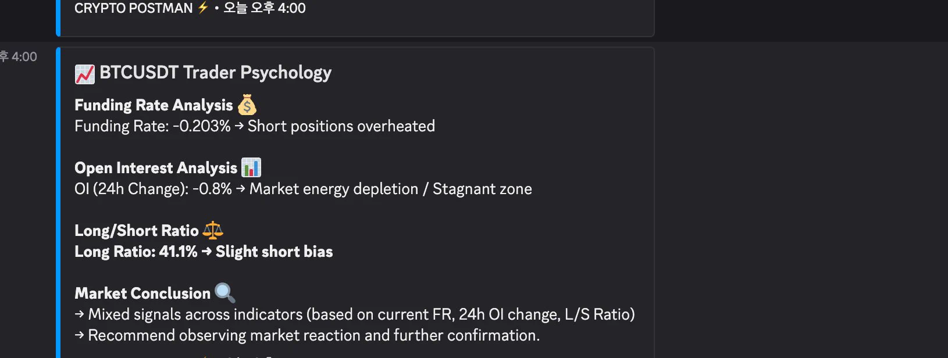This screenshot has width=948, height=358.
Task: Click the chart emoji beside BTCUSDT title
Action: [85, 74]
